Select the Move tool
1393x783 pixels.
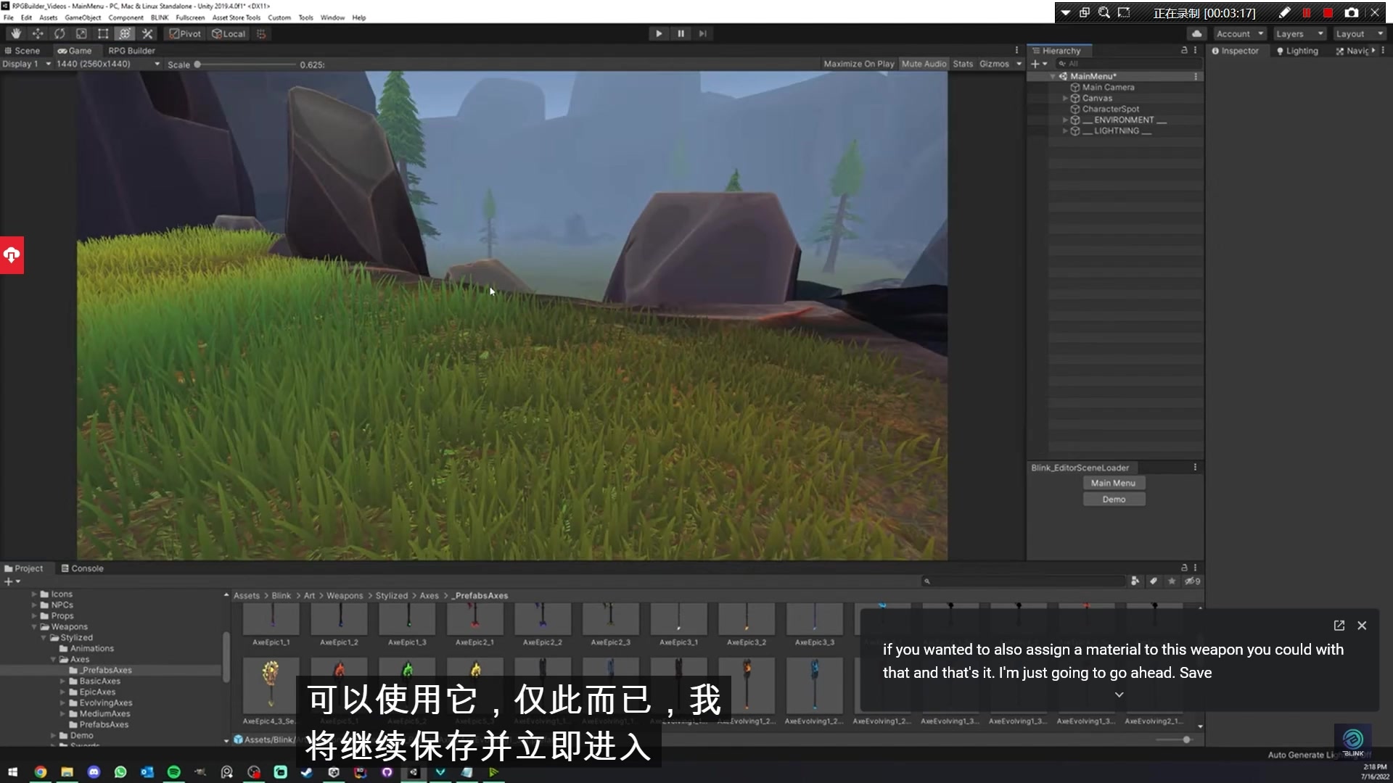(37, 33)
